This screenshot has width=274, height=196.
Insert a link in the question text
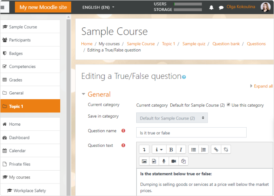[216, 150]
